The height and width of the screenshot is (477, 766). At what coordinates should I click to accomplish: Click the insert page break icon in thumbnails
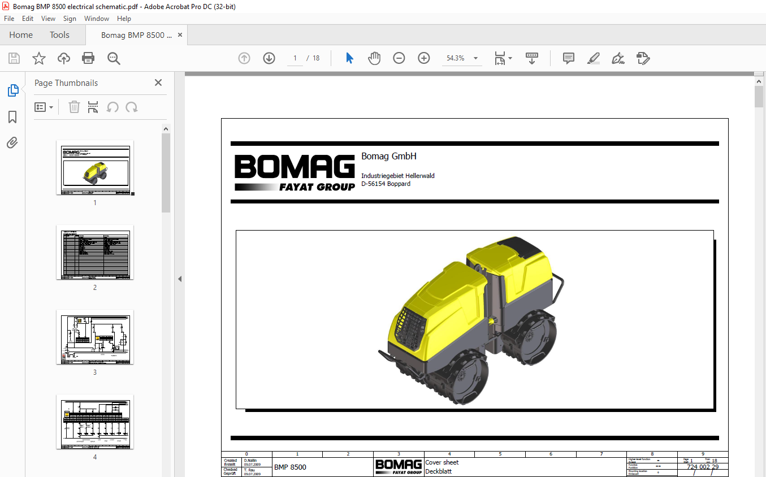(93, 107)
